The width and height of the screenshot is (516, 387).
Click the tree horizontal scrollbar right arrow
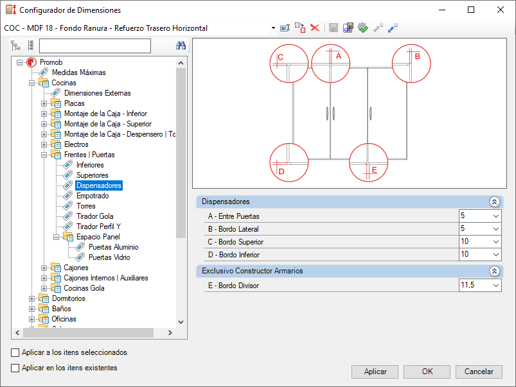tap(170, 332)
